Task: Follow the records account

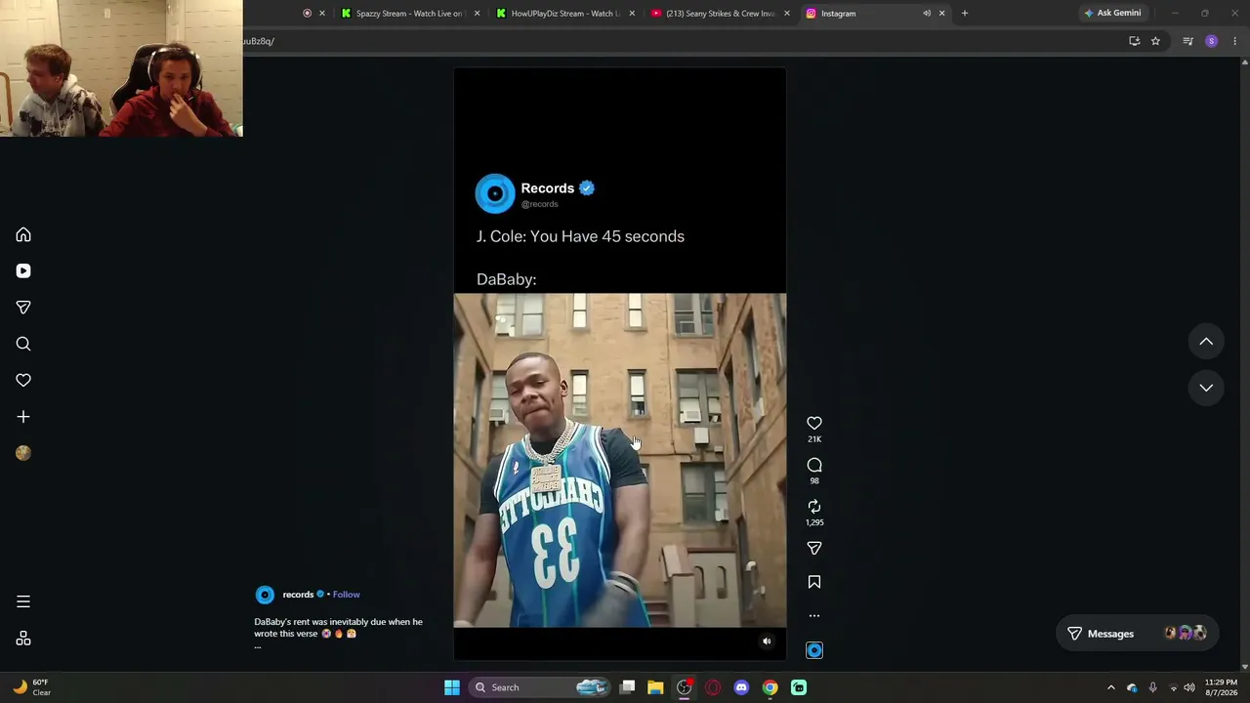Action: point(346,595)
